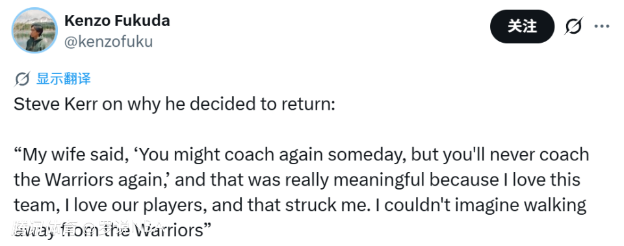The height and width of the screenshot is (246, 624).
Task: Click the Grok icon before 显示翻译
Action: [22, 79]
